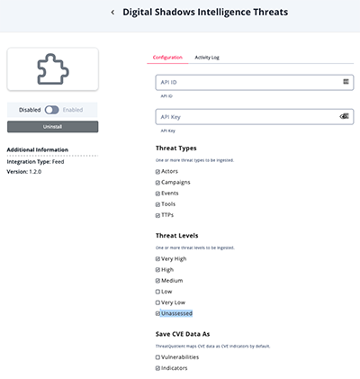Uncheck the High threat level
This screenshot has width=360, height=379.
point(157,270)
